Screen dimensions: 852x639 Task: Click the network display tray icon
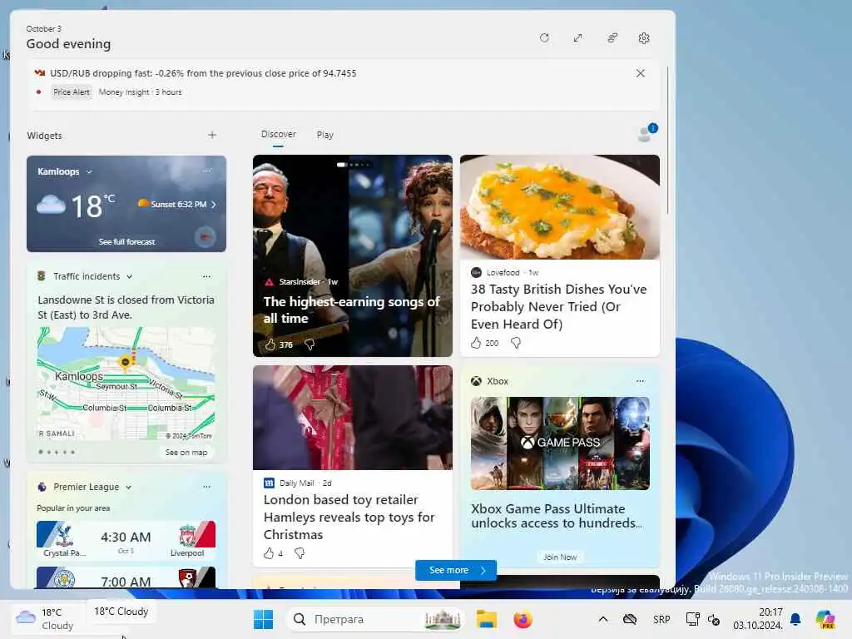pos(692,619)
